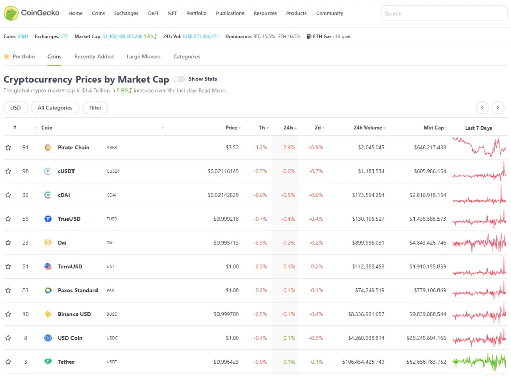Follow the Read More link
This screenshot has height=376, width=511.
[211, 91]
